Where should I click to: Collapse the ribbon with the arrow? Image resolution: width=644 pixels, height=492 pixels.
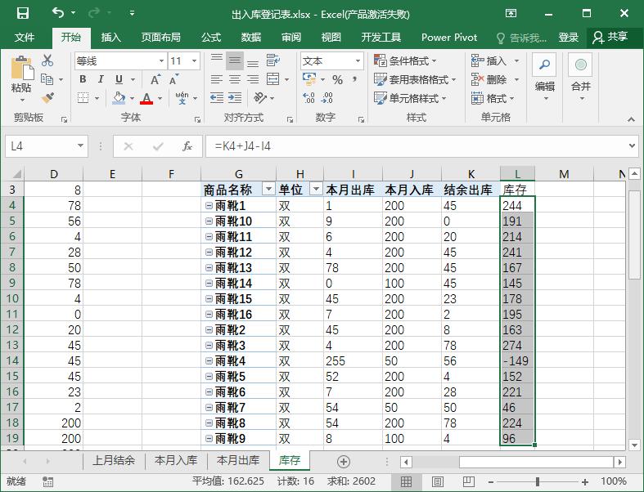631,119
